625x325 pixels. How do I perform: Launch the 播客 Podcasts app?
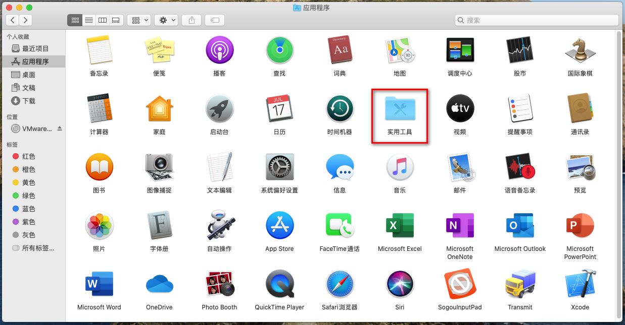tap(219, 50)
